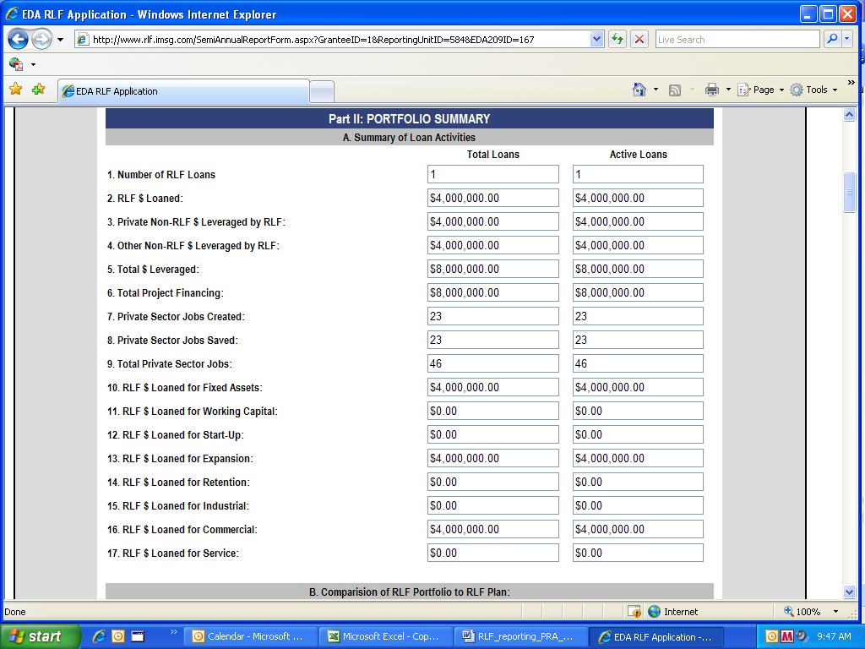Viewport: 865px width, 649px height.
Task: Switch to Calendar - Microsoft taskbar button
Action: tap(250, 636)
